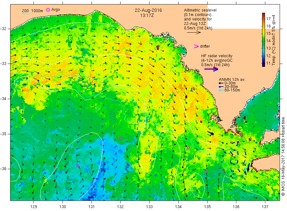Click the Argo float marker near 134.3°E, 35.4°S
Screen dimensions: 287x211
tap(188, 148)
